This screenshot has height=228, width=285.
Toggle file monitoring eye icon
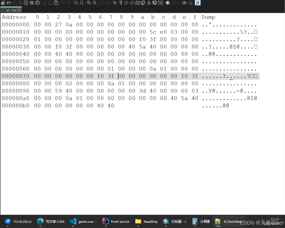tap(161, 3)
